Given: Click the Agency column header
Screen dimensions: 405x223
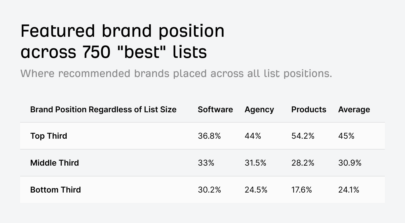Looking at the screenshot, I should point(259,109).
